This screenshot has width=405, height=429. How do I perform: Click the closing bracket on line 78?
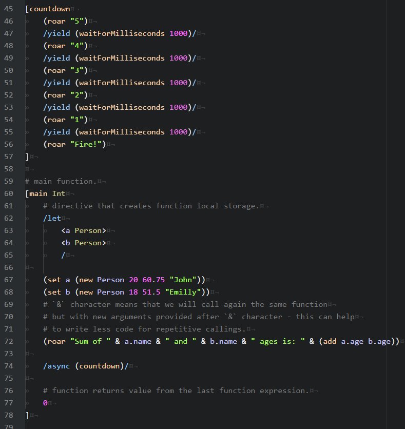click(x=27, y=415)
